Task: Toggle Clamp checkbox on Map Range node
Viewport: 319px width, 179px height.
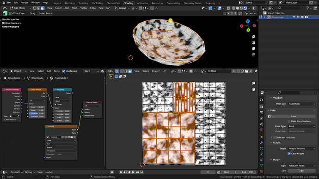Action: coord(55,104)
